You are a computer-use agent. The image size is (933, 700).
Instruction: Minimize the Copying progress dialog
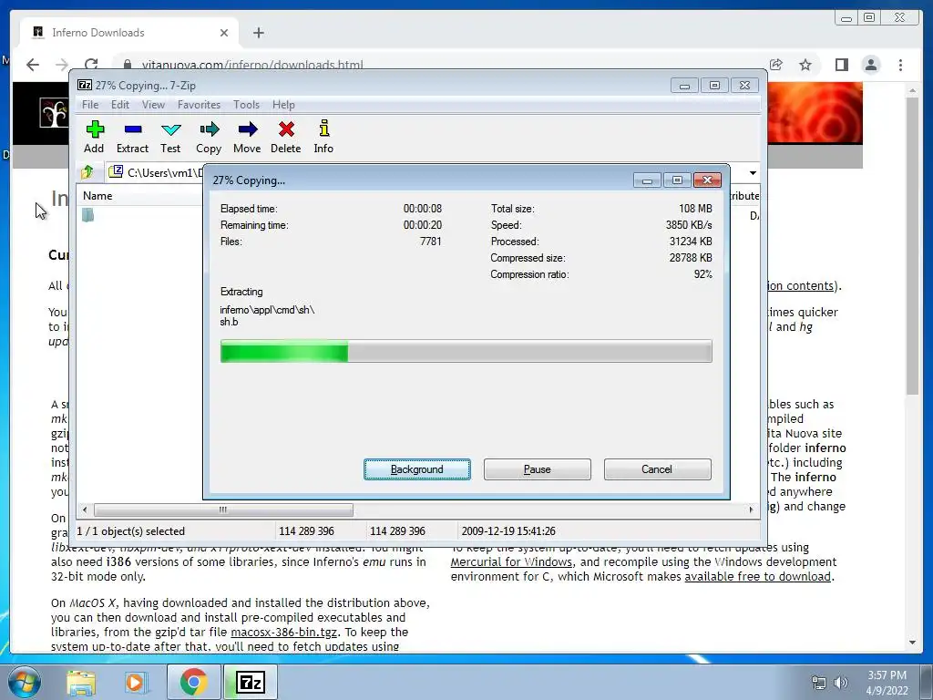[x=647, y=180]
